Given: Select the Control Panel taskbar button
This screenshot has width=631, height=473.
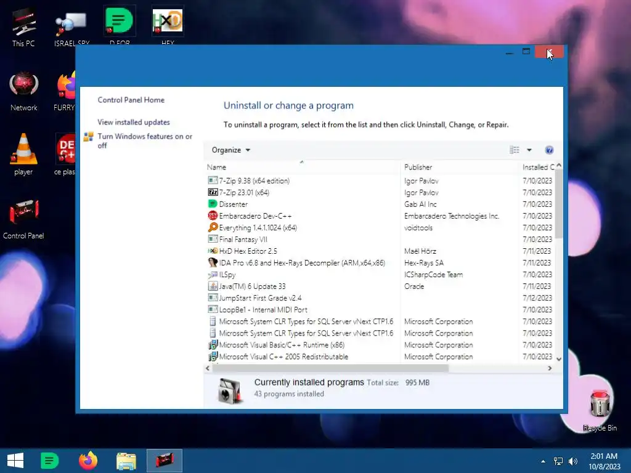Looking at the screenshot, I should tap(164, 461).
